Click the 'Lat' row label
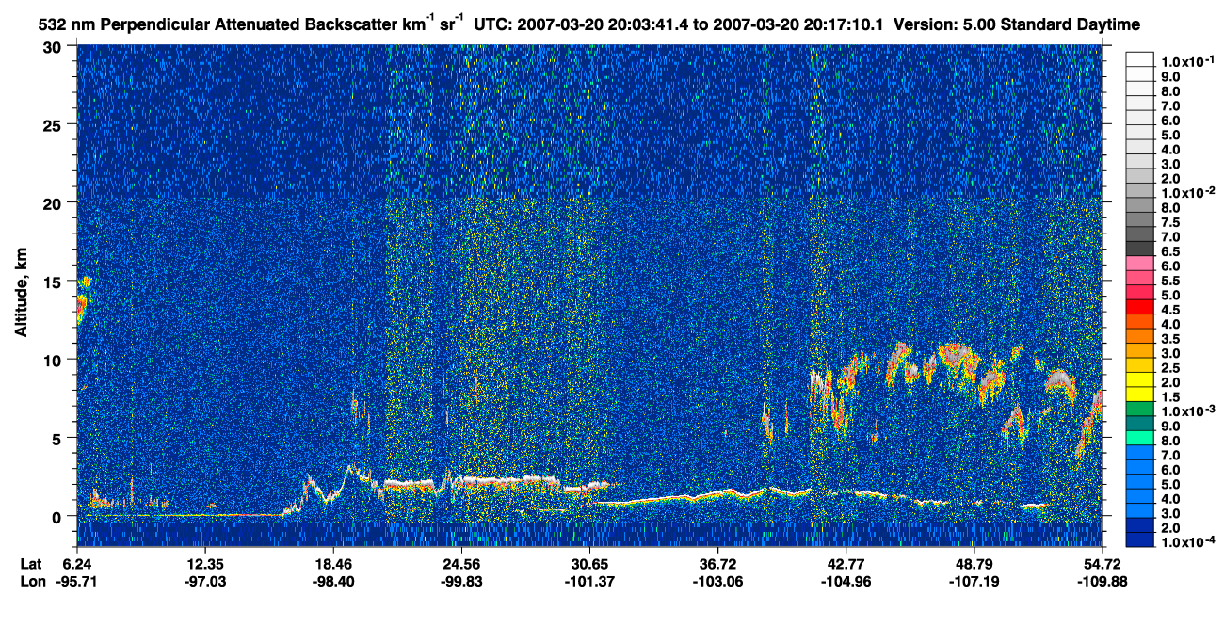This screenshot has width=1224, height=628. [31, 564]
